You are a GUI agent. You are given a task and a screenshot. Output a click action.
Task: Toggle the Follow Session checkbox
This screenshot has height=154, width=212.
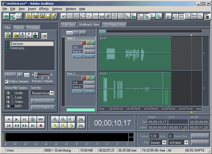[6, 81]
